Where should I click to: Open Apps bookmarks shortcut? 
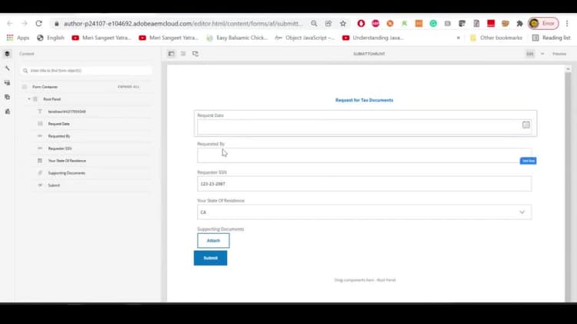pos(18,38)
